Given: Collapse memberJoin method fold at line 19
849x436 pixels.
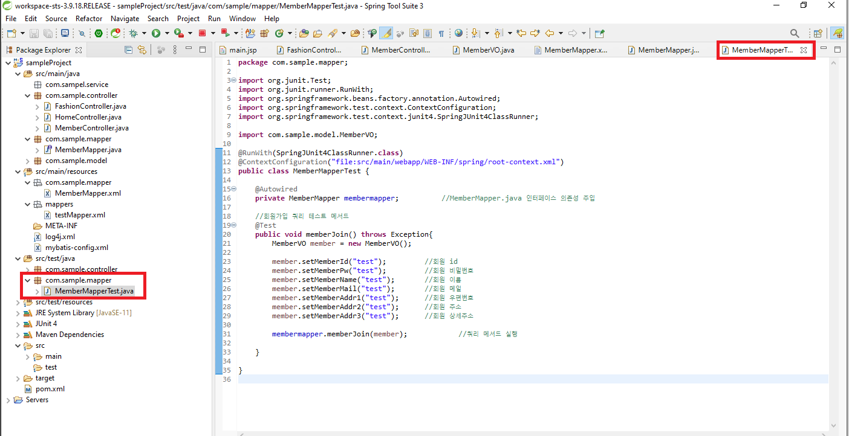Looking at the screenshot, I should 234,225.
